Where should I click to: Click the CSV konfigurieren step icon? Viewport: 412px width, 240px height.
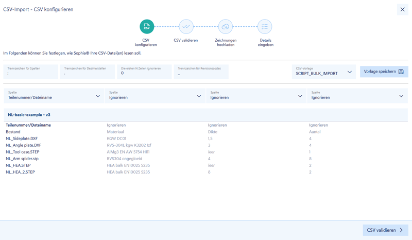[x=147, y=27]
